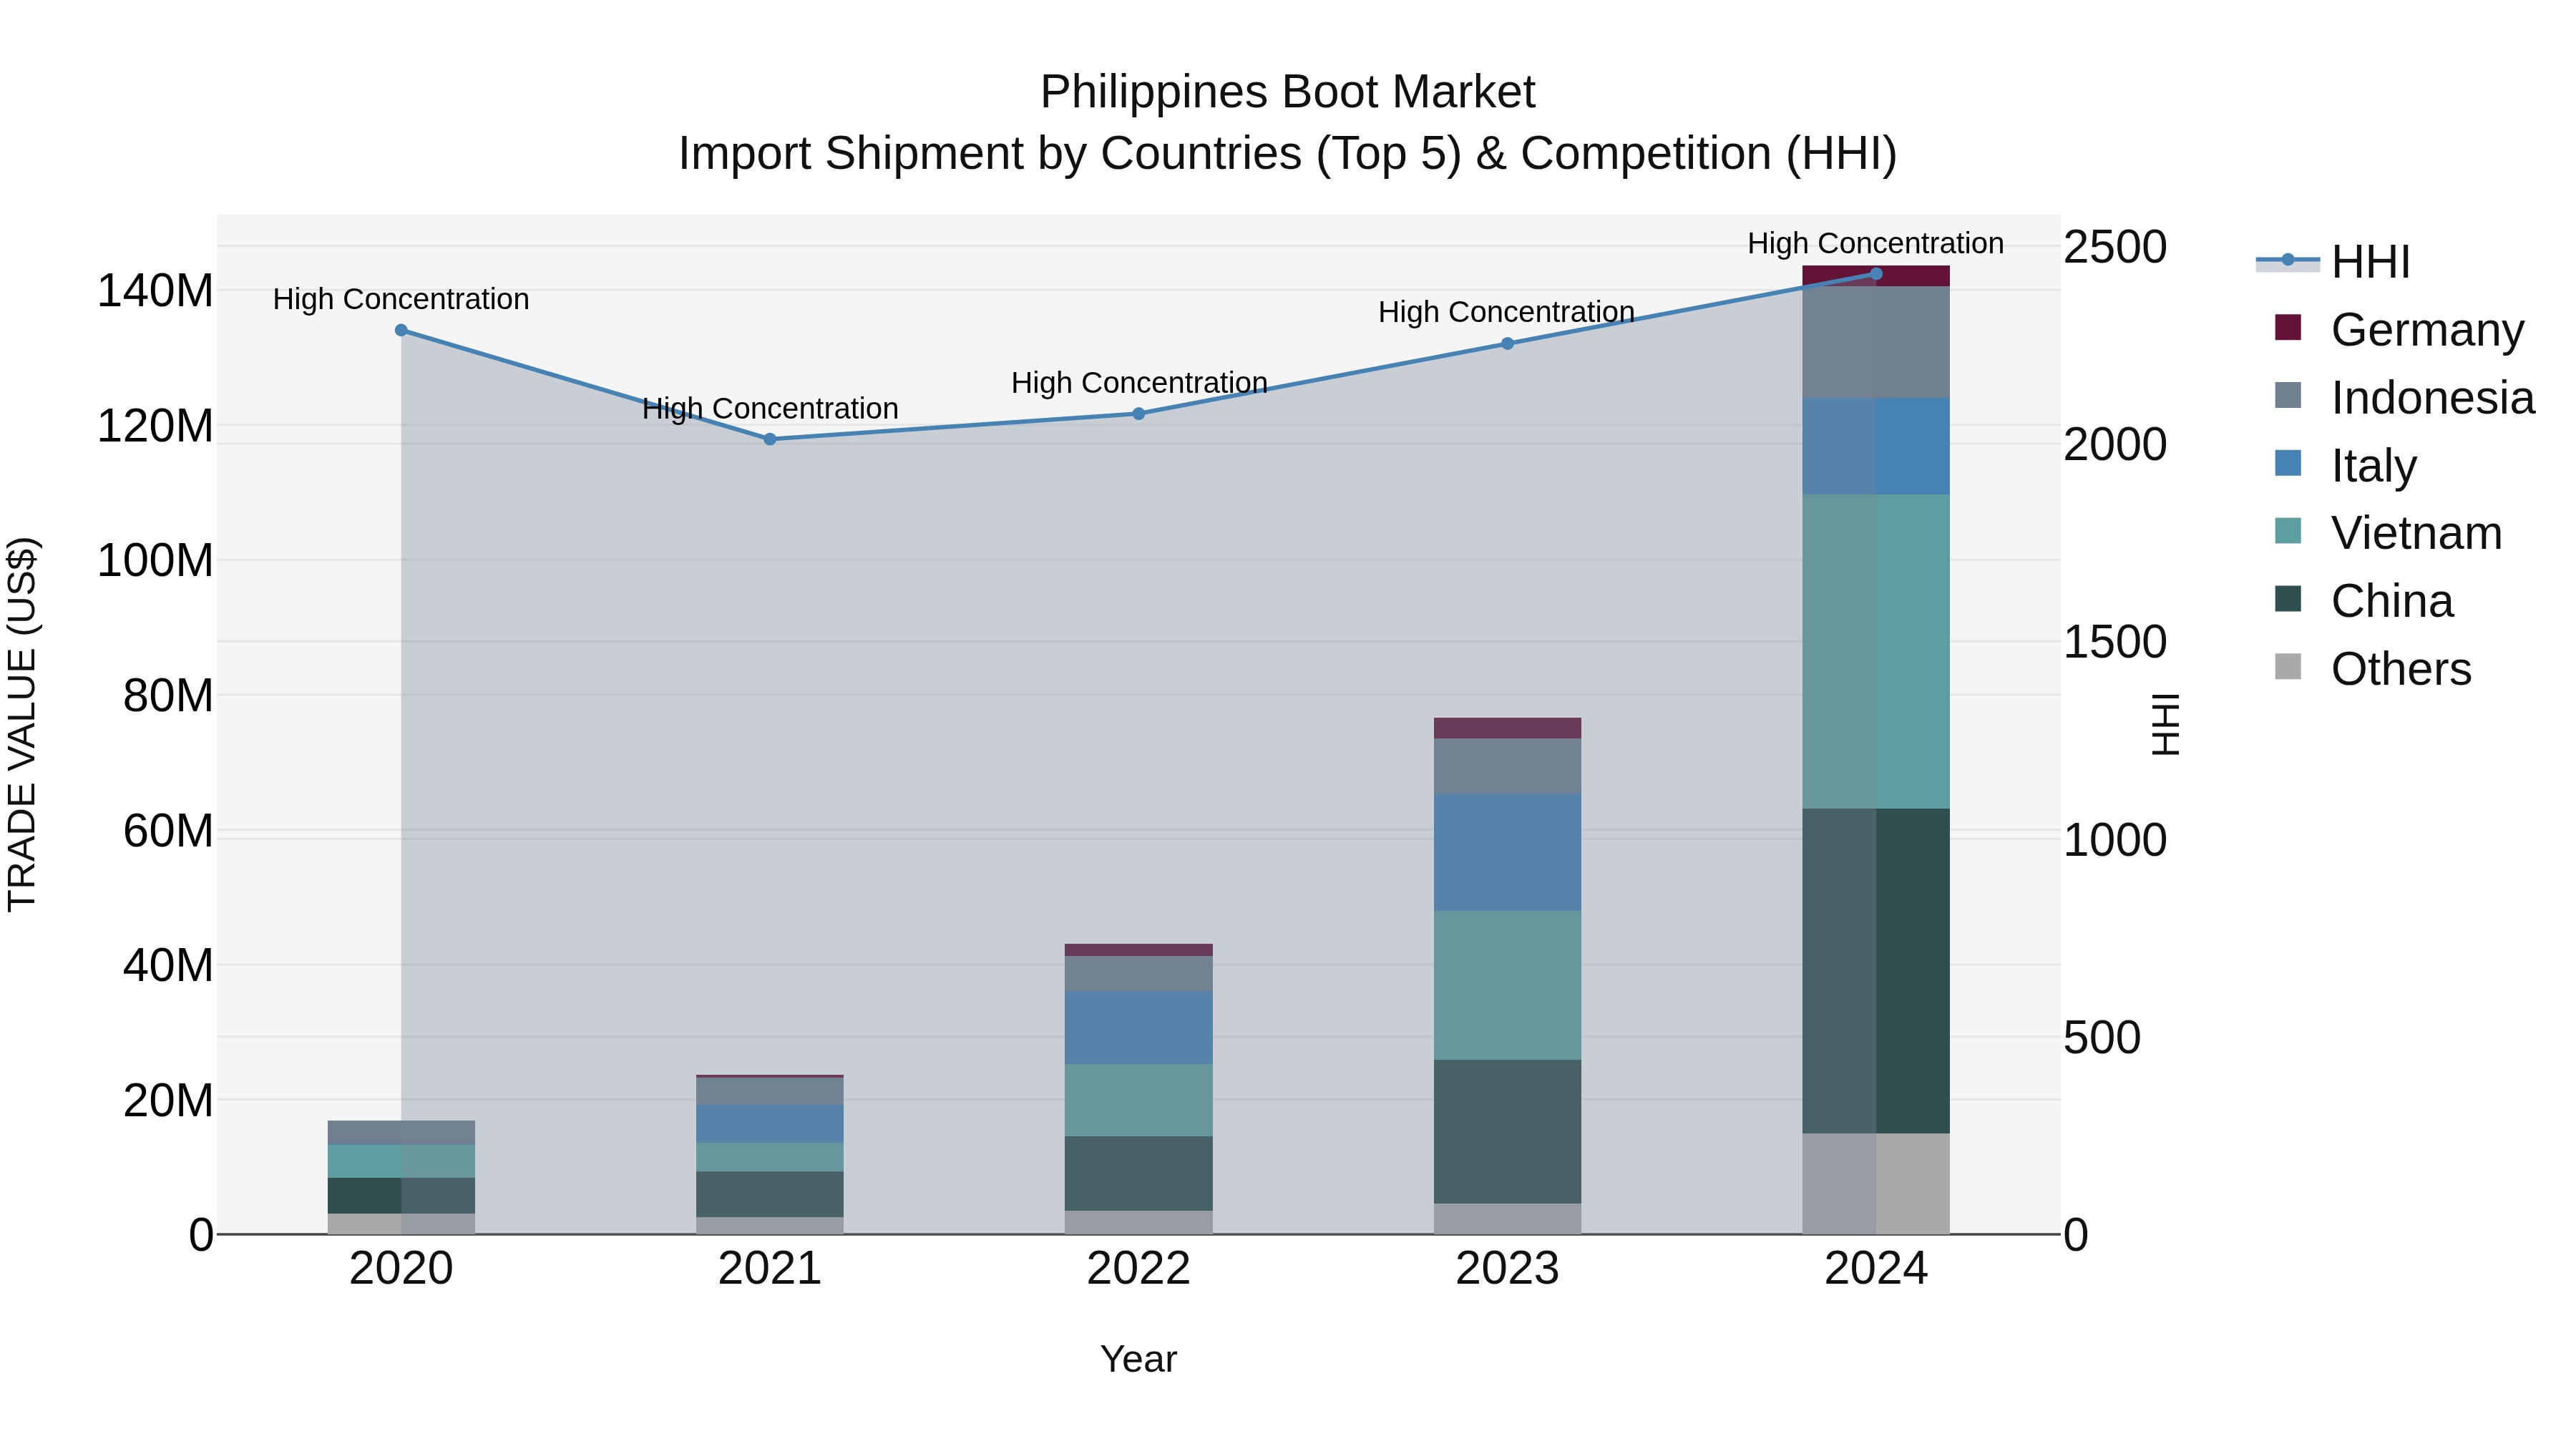Click the 2022 x-axis year label
Image resolution: width=2576 pixels, height=1449 pixels.
[x=1139, y=1269]
